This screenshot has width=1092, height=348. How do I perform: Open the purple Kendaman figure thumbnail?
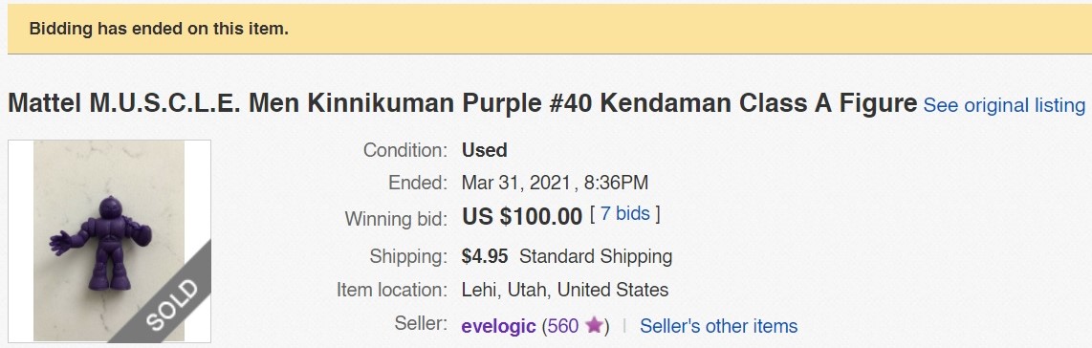click(x=109, y=241)
